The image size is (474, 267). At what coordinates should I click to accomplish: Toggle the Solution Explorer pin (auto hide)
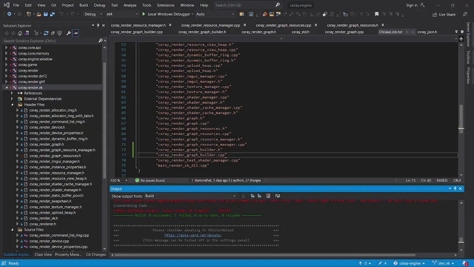click(x=98, y=25)
